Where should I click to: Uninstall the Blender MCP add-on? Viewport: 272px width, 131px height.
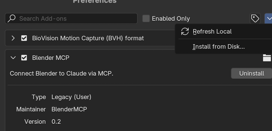point(252,73)
